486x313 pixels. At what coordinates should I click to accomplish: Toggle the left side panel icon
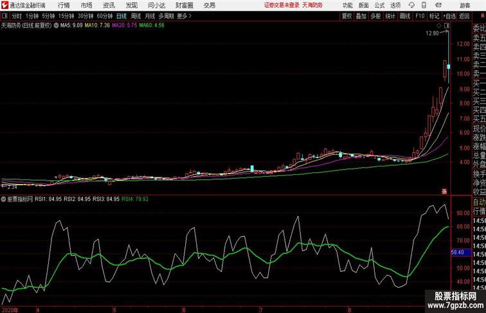click(4, 16)
